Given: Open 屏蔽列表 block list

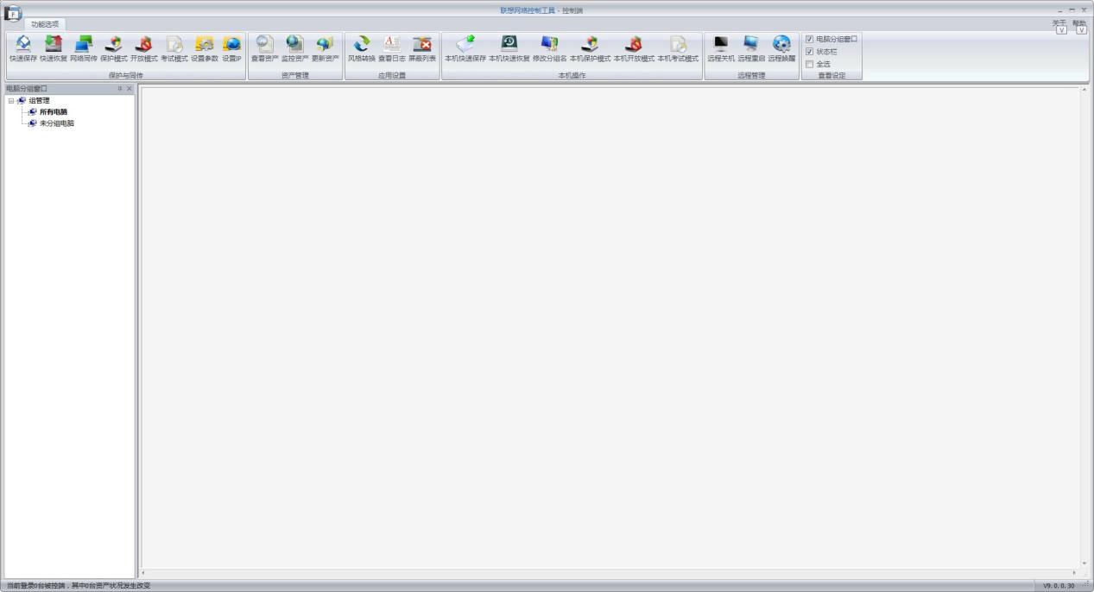Looking at the screenshot, I should pos(422,49).
